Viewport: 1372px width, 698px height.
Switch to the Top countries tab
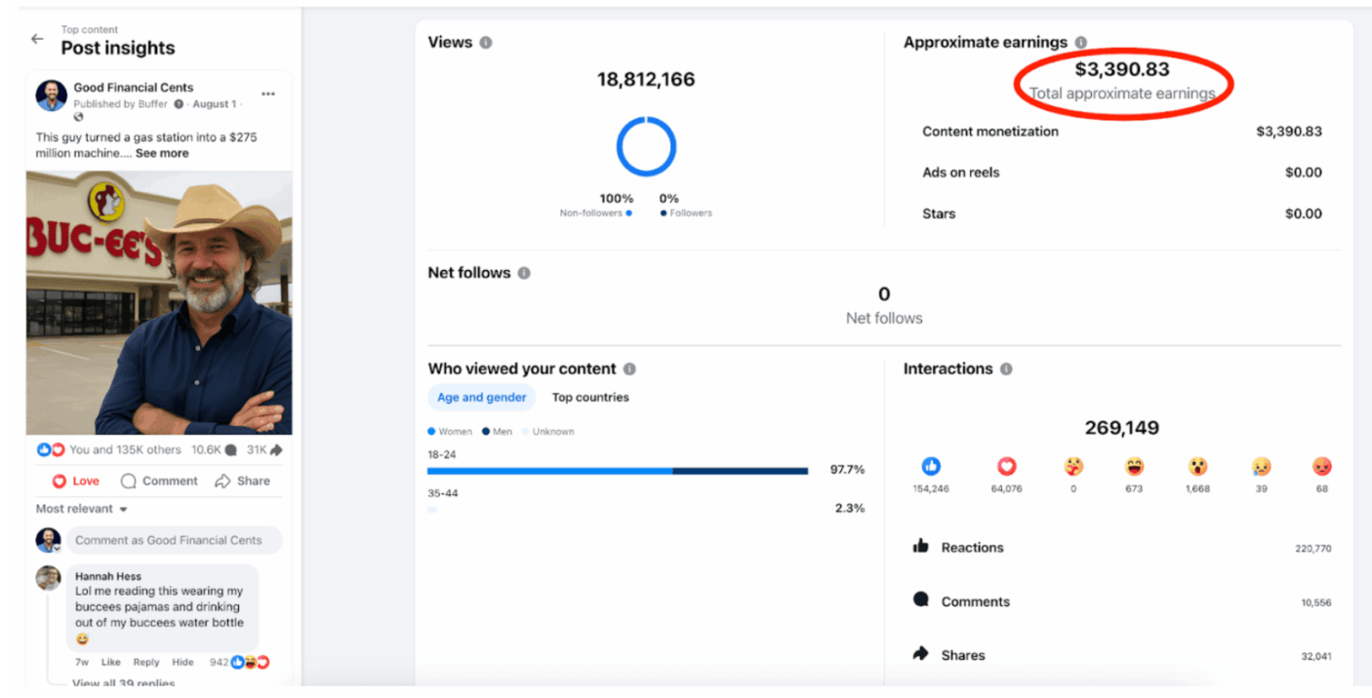(x=590, y=397)
